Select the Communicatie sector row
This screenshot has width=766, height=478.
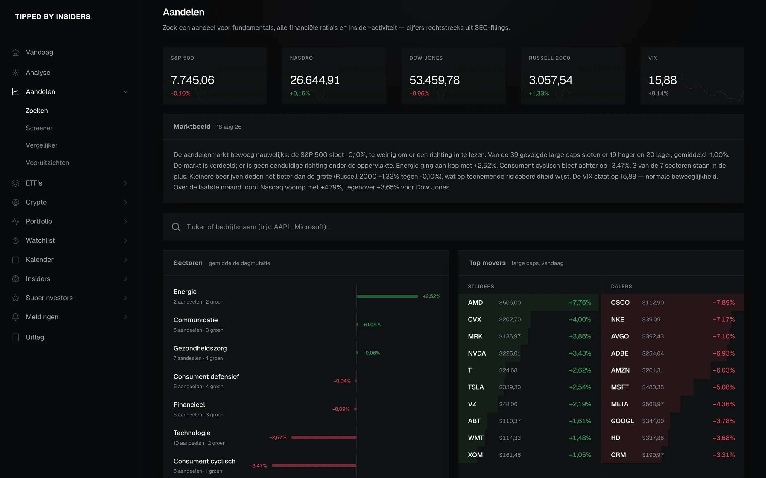point(306,325)
